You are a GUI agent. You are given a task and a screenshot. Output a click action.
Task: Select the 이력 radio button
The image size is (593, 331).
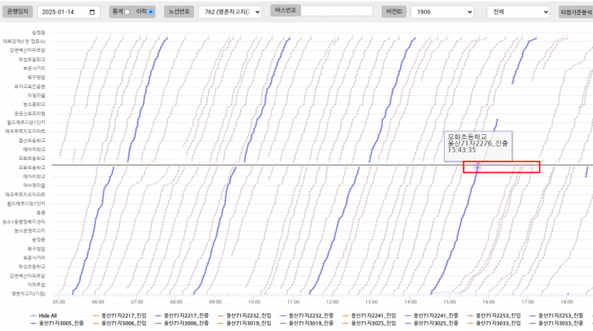coord(151,12)
